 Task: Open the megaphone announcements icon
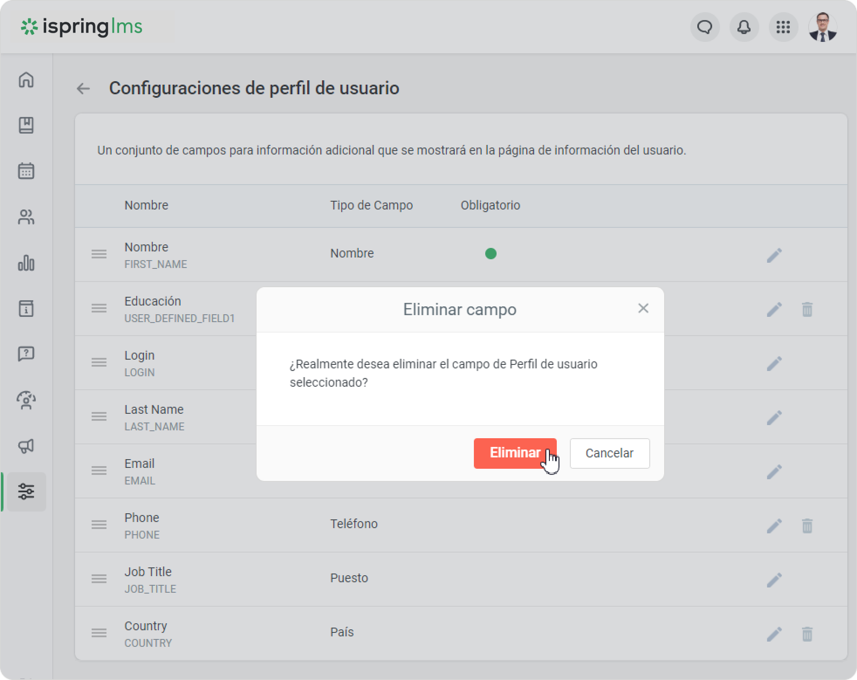(x=26, y=446)
